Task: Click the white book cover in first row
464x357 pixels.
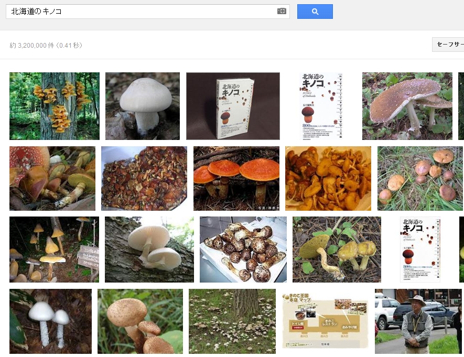Action: 321,106
